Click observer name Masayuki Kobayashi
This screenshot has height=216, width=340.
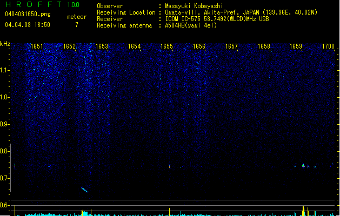click(x=194, y=6)
